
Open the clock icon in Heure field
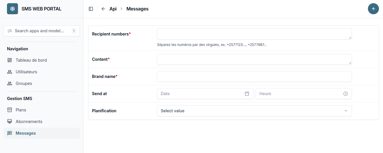click(x=346, y=94)
